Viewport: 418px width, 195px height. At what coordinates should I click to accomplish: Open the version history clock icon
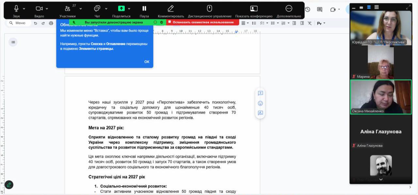pos(307,9)
